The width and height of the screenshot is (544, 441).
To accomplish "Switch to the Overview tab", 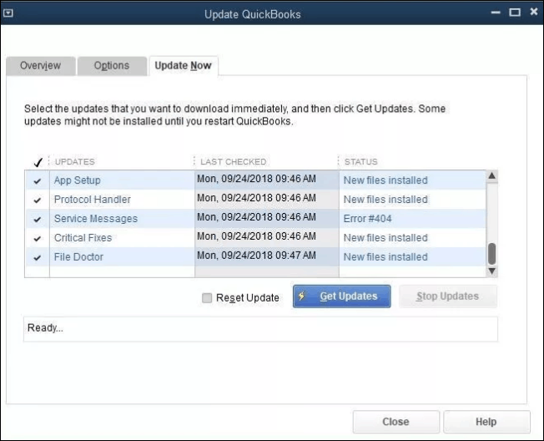I will pos(40,66).
